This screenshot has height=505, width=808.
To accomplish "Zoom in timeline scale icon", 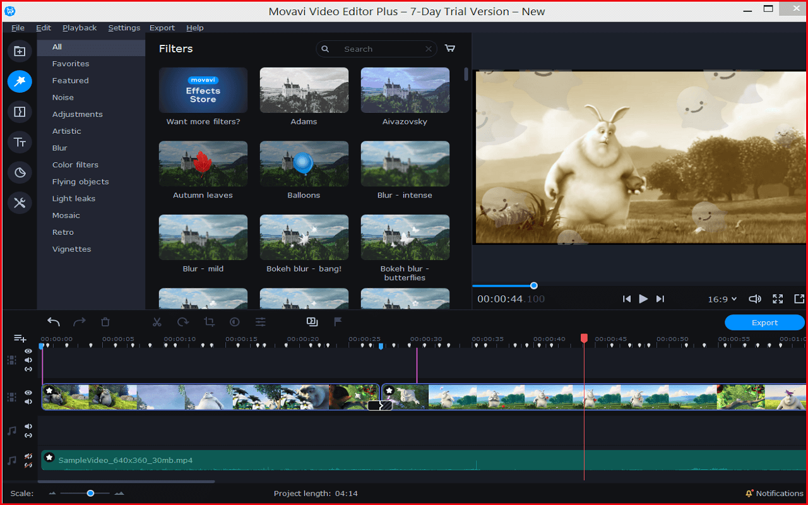I will pos(119,494).
